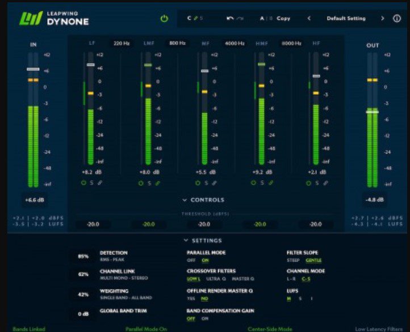Click the input gain +6.6 dB value
Viewport: 410px width, 332px height.
point(35,200)
